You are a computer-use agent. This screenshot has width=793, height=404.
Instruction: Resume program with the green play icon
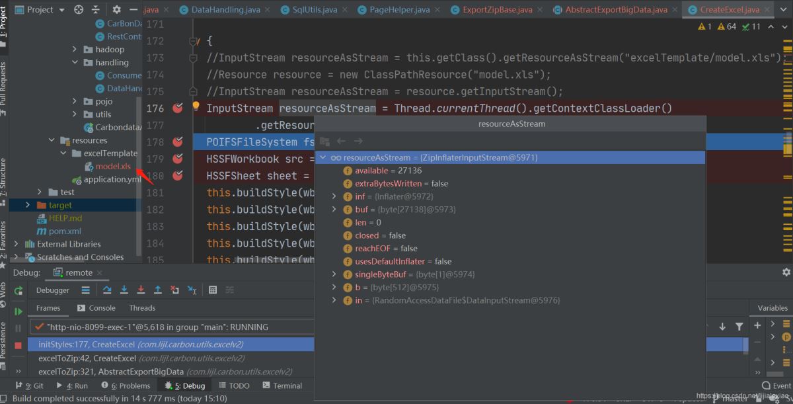tap(19, 311)
